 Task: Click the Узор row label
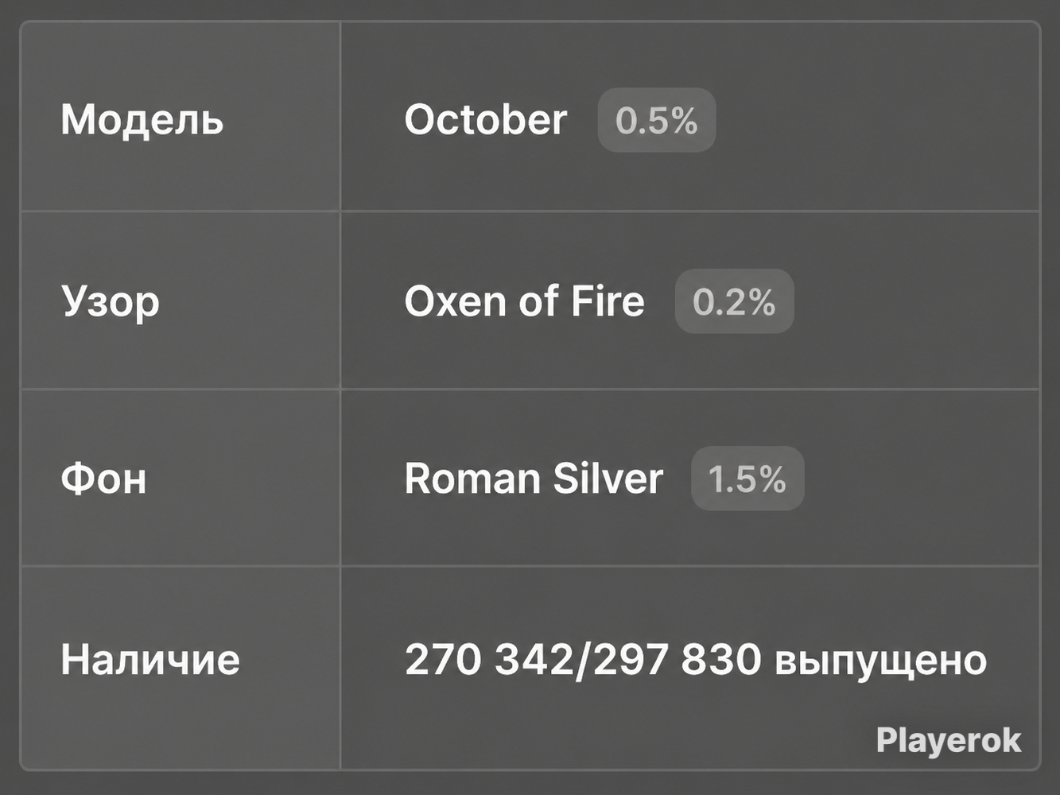pos(110,303)
